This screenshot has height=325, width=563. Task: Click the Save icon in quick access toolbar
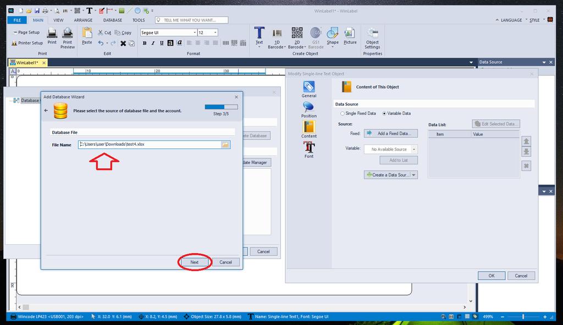37,11
